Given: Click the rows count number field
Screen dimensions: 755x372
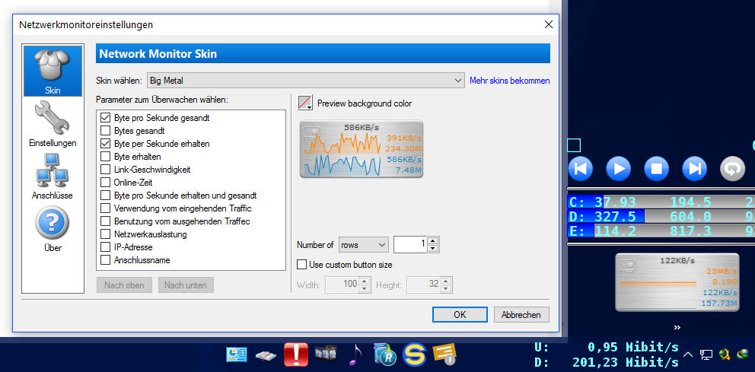Looking at the screenshot, I should (409, 245).
